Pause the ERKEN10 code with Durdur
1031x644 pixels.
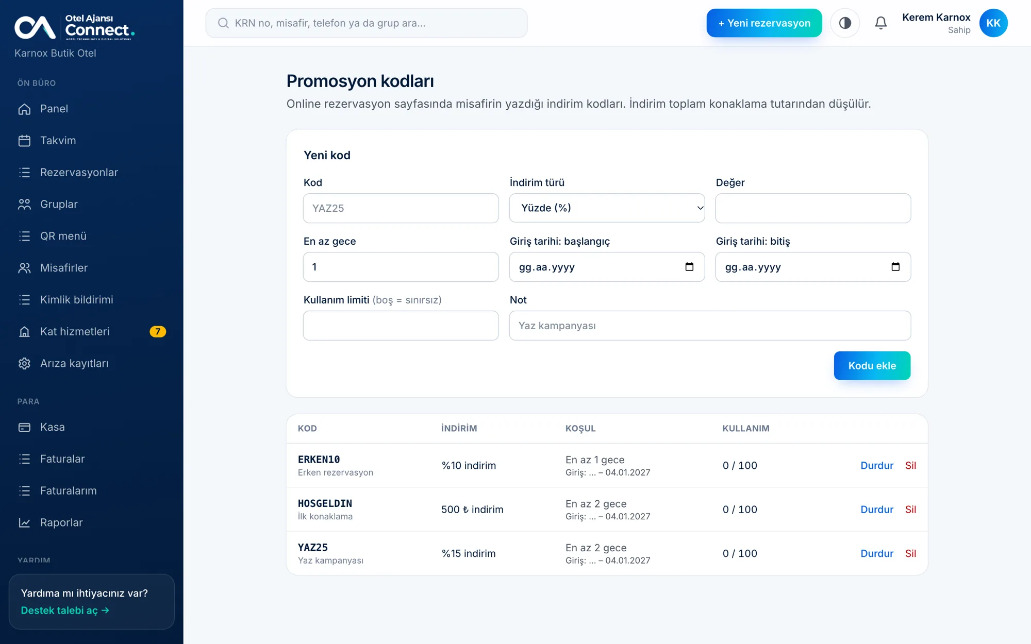[876, 466]
